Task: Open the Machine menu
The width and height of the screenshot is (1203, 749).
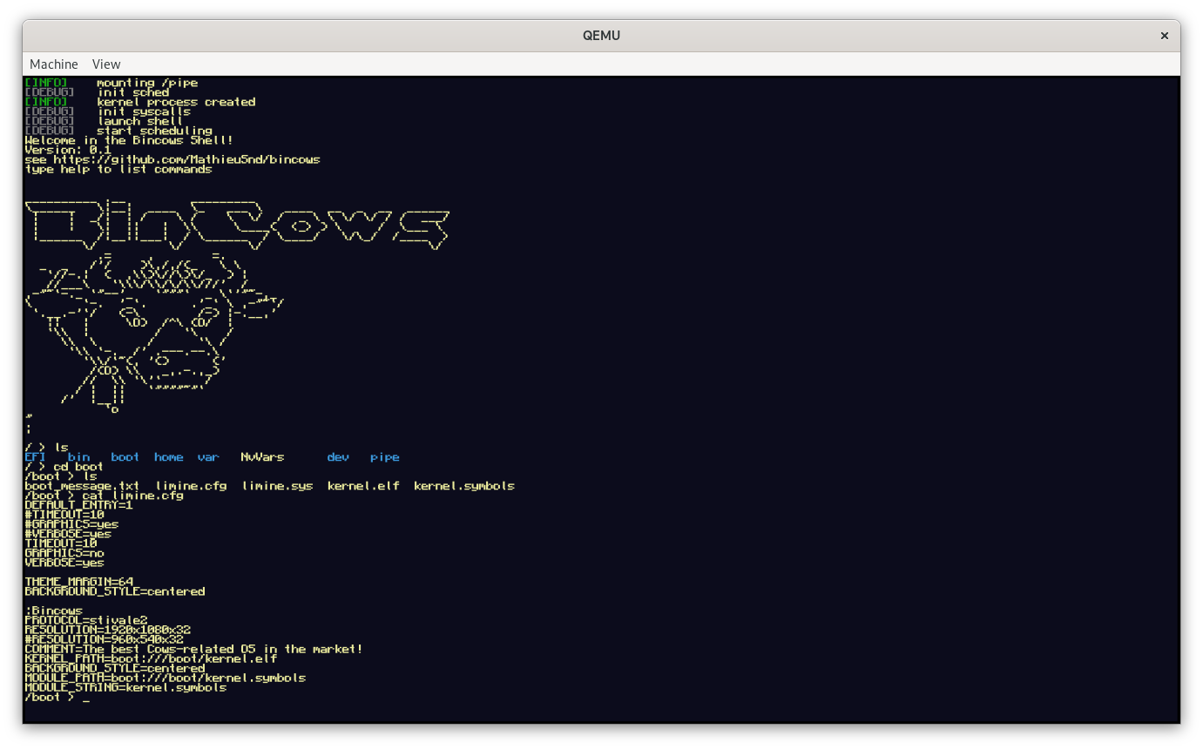Action: click(x=53, y=64)
